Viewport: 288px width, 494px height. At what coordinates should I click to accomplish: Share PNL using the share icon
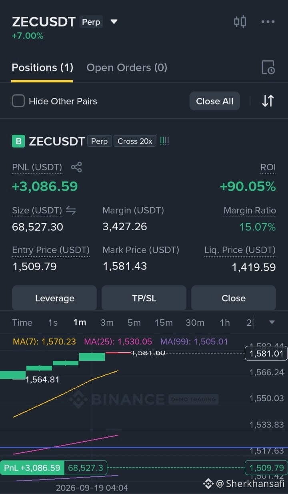[x=76, y=167]
